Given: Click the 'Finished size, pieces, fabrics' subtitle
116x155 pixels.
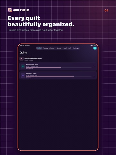Looking at the screenshot, I should tap(35, 30).
